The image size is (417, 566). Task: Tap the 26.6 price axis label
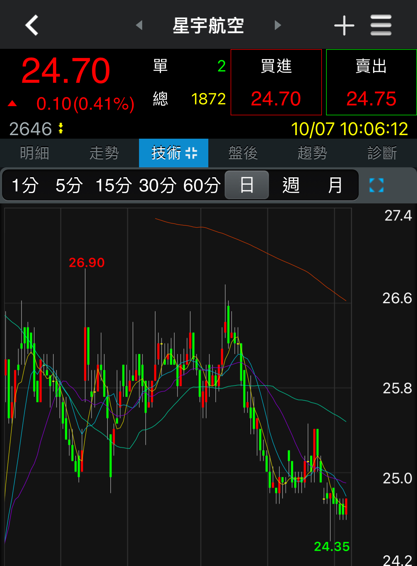[x=398, y=298]
